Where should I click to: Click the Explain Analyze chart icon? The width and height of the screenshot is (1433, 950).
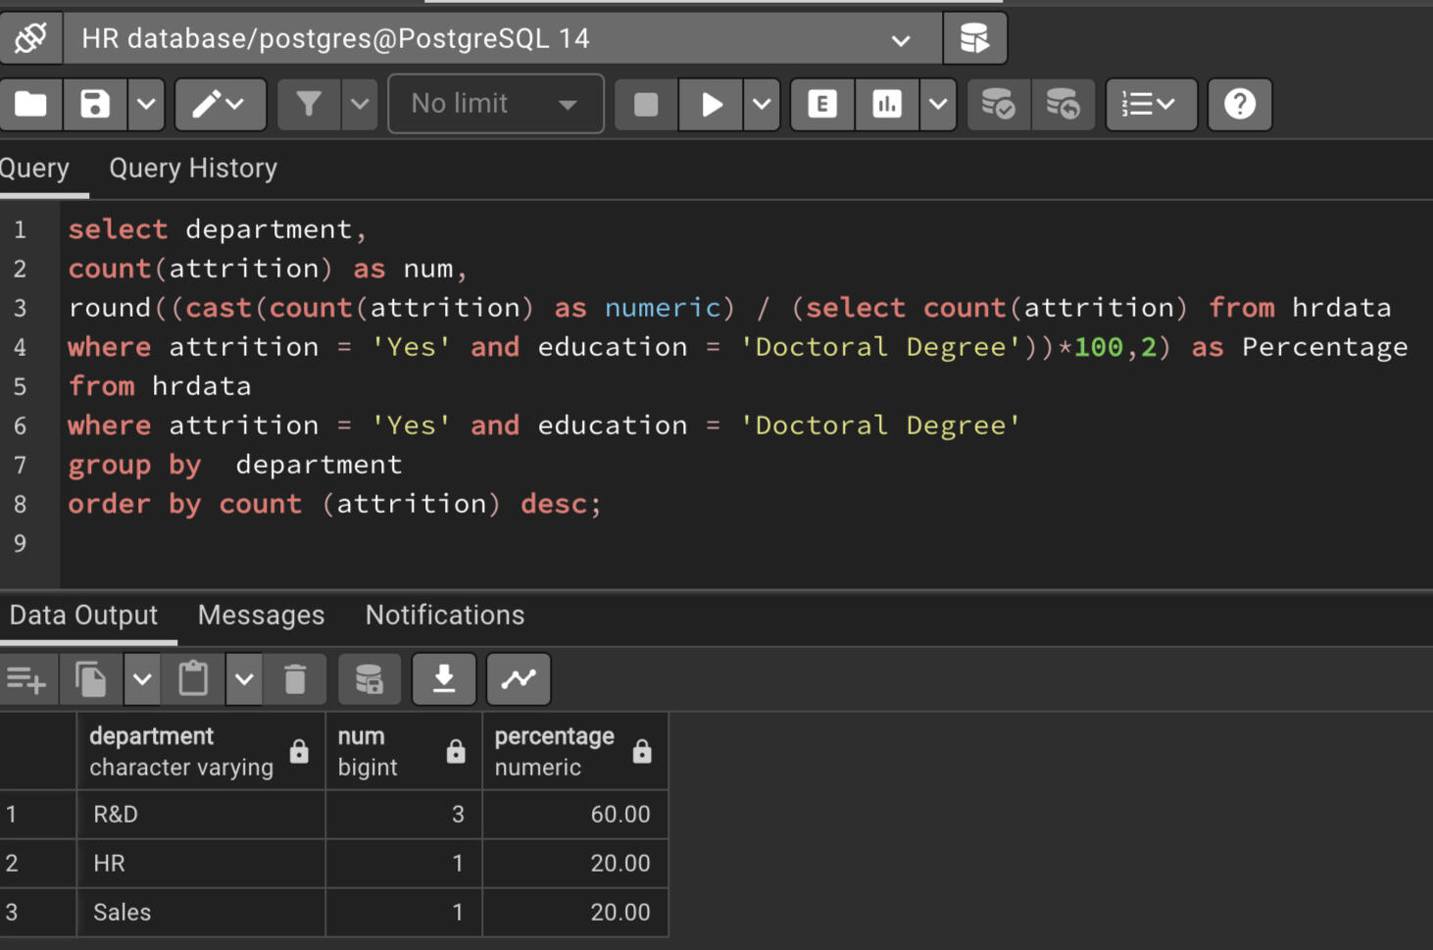click(x=887, y=104)
